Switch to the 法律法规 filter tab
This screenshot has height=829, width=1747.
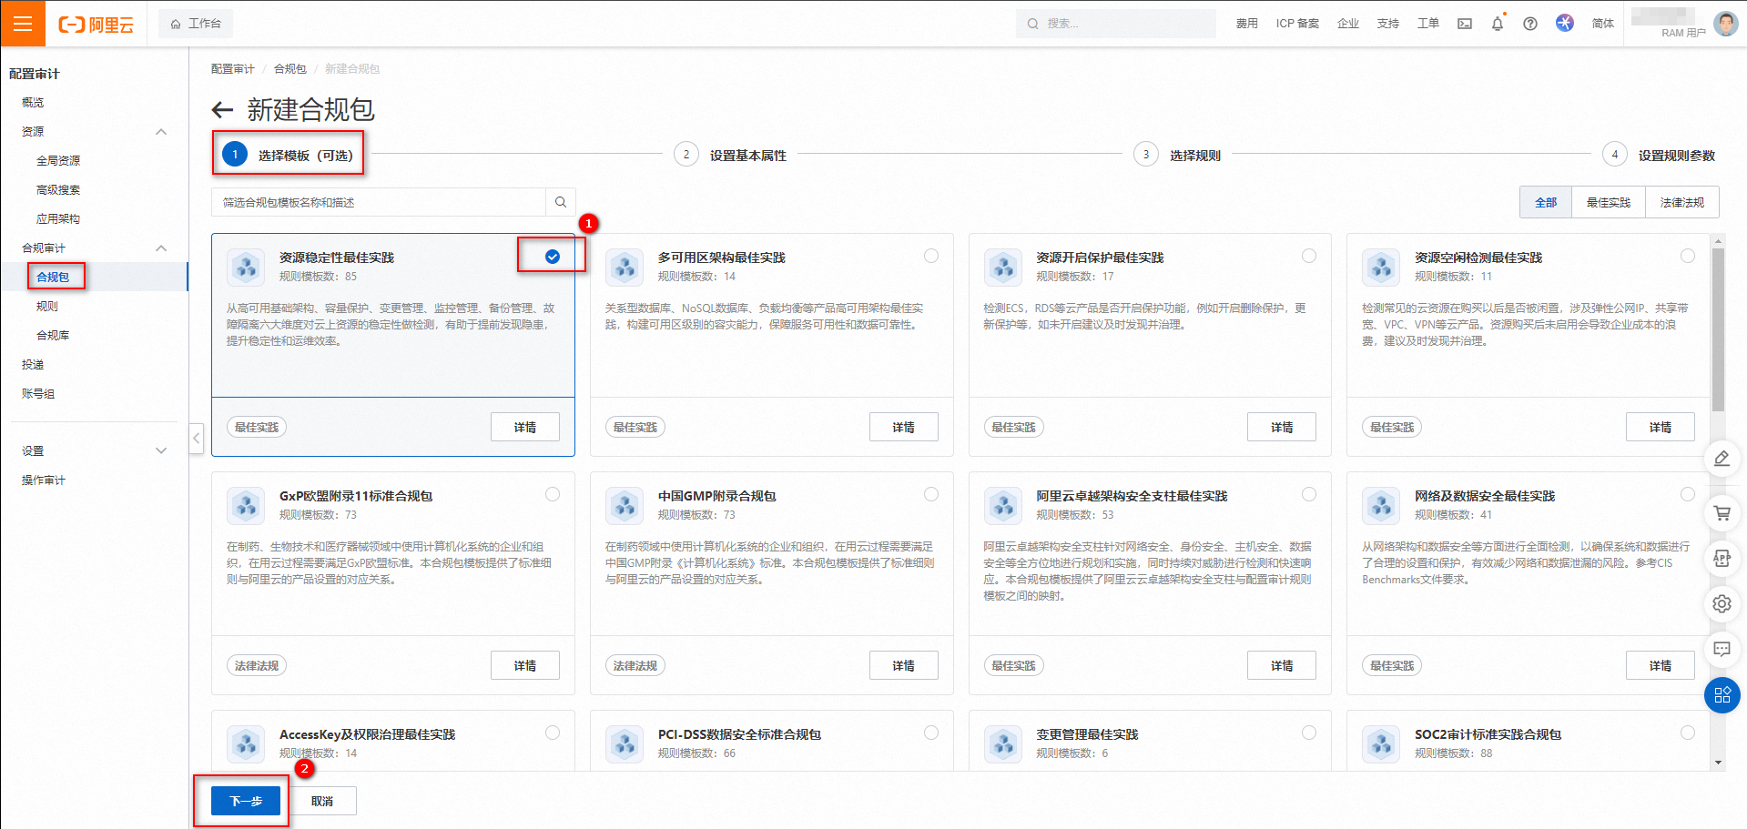click(x=1681, y=202)
